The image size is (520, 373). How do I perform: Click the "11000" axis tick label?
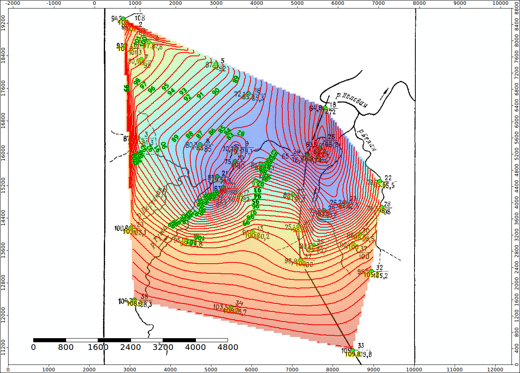coord(454,369)
